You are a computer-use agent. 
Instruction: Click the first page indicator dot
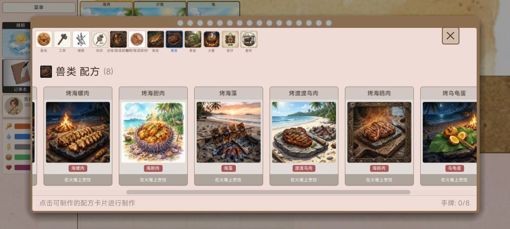coord(180,23)
